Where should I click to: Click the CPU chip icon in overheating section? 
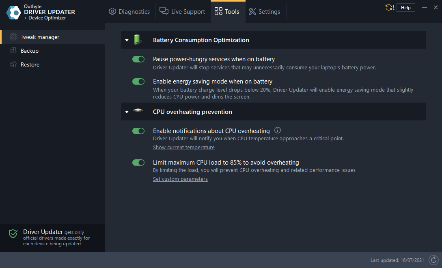pos(138,111)
